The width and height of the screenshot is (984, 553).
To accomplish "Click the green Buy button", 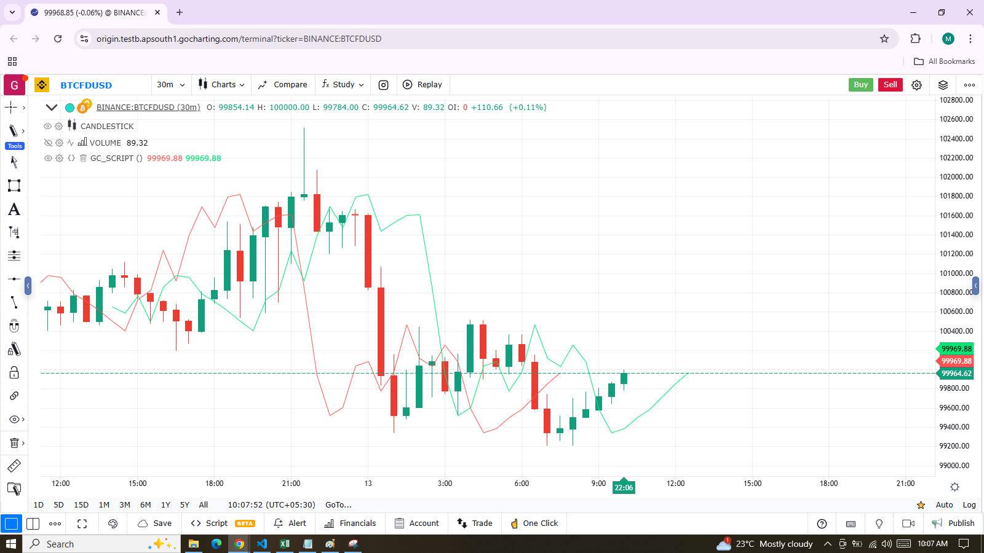I will click(x=860, y=85).
